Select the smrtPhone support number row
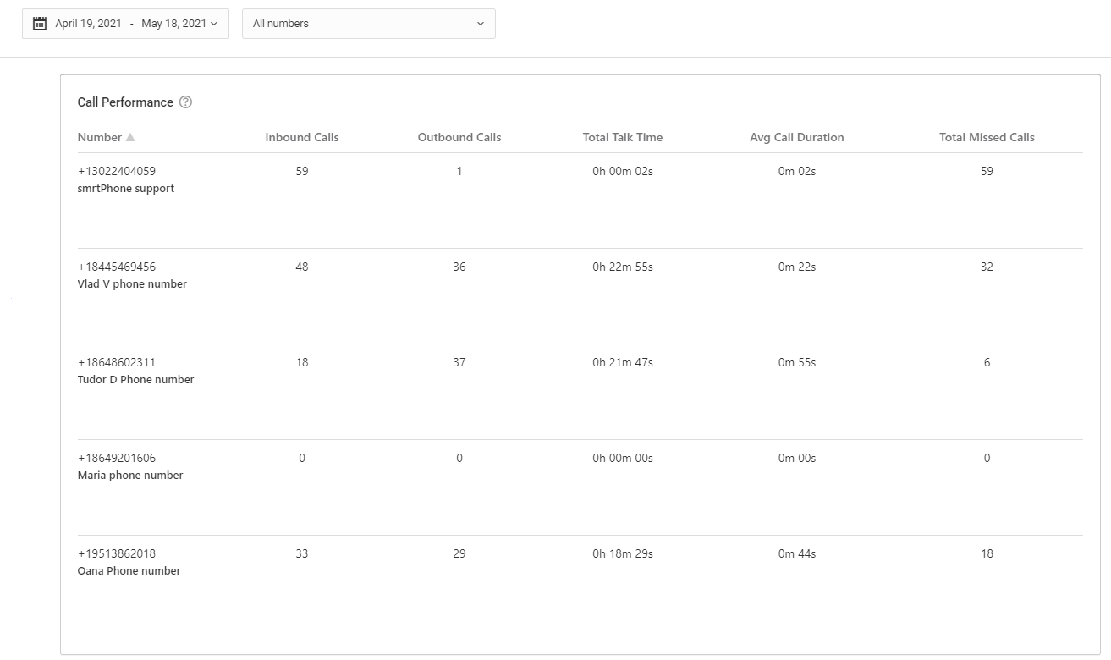 (x=125, y=189)
